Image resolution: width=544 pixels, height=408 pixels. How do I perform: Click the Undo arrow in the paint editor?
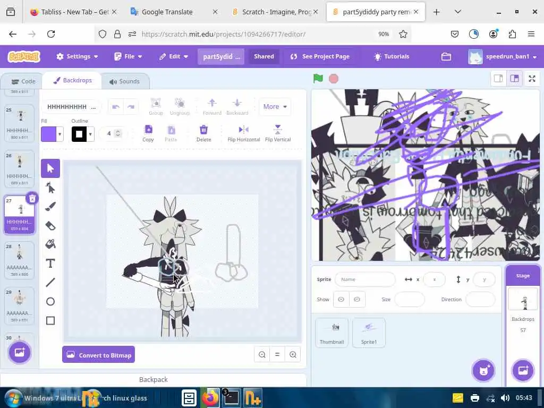[x=115, y=106]
